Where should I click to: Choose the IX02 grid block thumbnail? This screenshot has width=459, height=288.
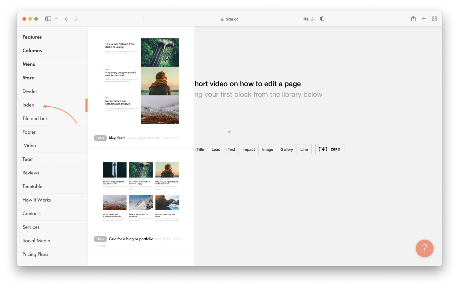click(141, 193)
